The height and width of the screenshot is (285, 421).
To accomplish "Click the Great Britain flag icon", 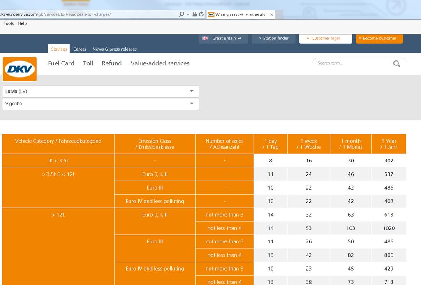I will [x=205, y=38].
